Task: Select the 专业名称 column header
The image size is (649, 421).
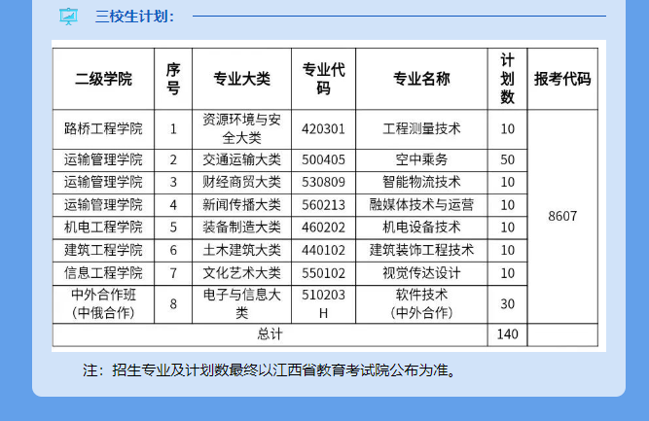Action: pyautogui.click(x=421, y=79)
